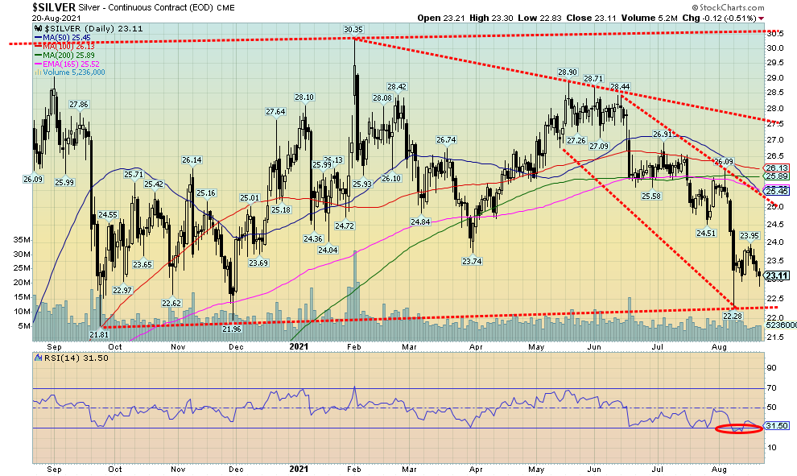This screenshot has width=797, height=476.
Task: Click the red oval on the RSI panel
Action: click(x=738, y=428)
